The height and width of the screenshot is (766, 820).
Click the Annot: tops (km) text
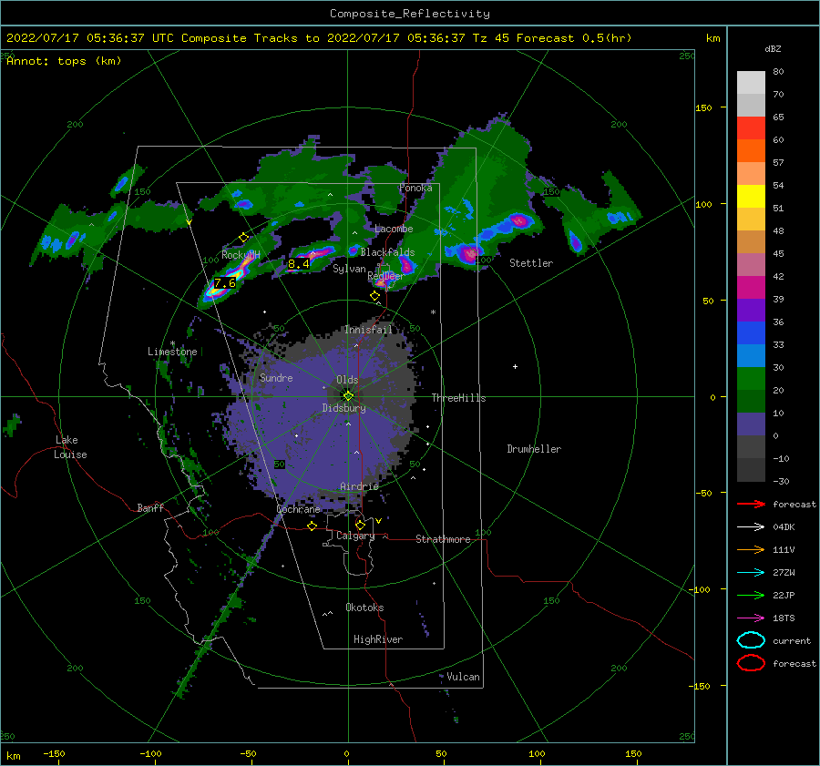[x=64, y=61]
